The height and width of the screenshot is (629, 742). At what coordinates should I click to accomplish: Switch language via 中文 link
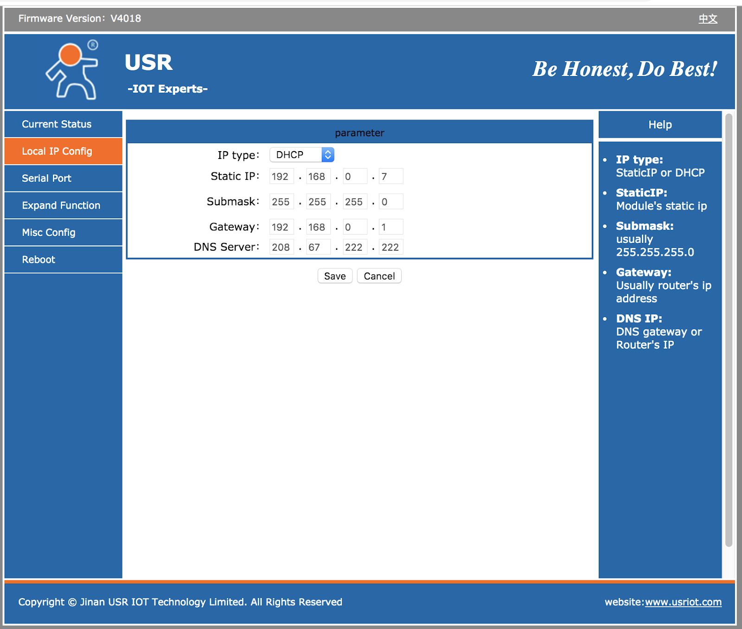tap(708, 19)
